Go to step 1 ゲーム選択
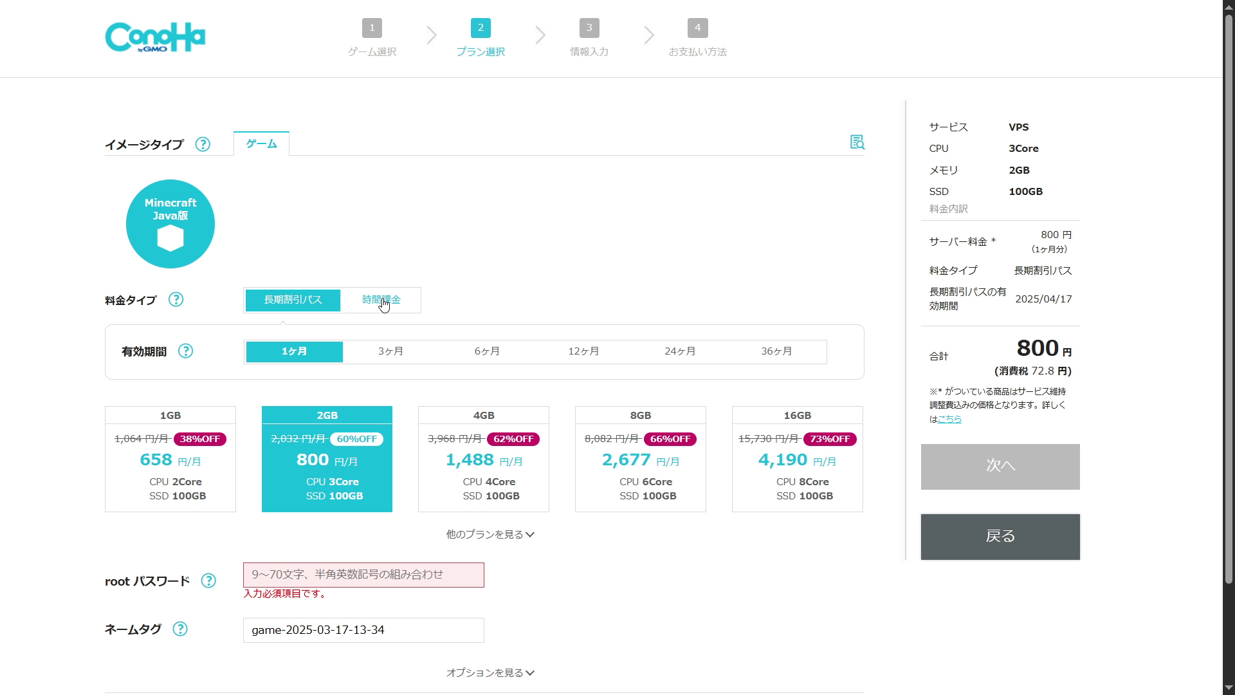Screen dimensions: 1235x695 (x=372, y=37)
